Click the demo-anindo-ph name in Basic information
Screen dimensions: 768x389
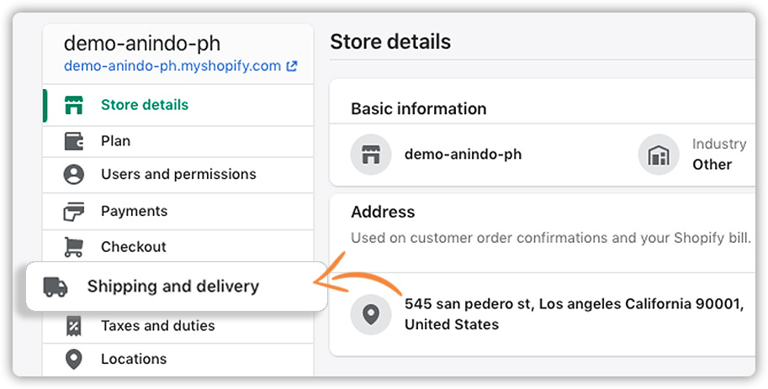(x=463, y=155)
